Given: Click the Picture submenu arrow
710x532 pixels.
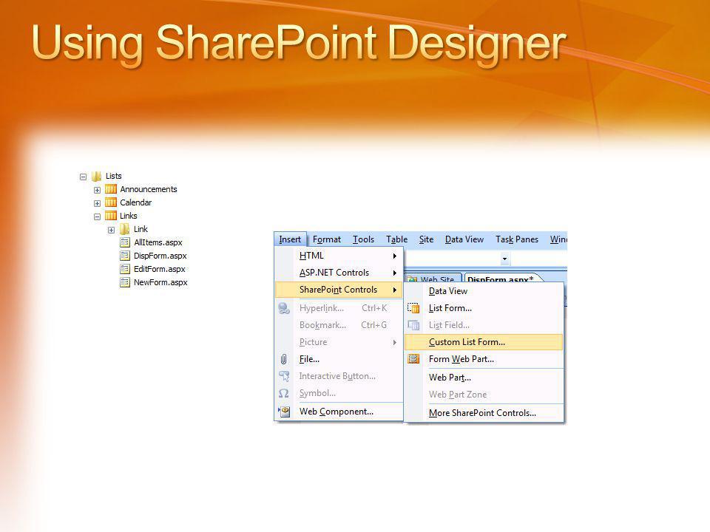Looking at the screenshot, I should point(395,342).
